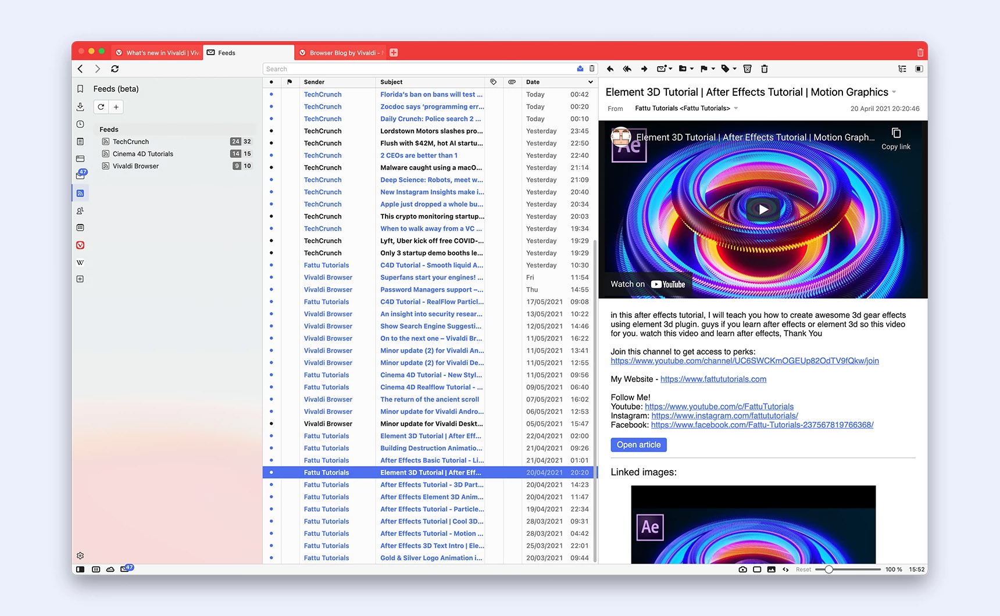This screenshot has width=1000, height=616.
Task: Toggle panel visibility in status bar
Action: (x=80, y=570)
